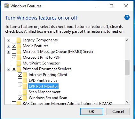Enable the Legacy Components checkbox
Image resolution: width=135 pixels, height=119 pixels.
point(14,40)
